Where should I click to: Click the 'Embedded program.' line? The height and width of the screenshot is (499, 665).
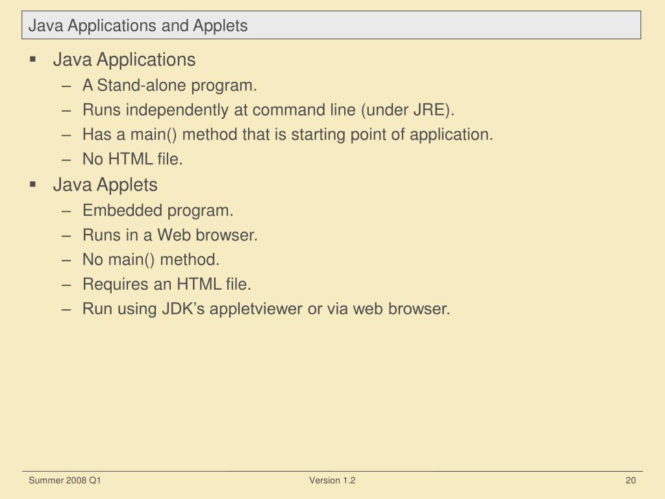pos(158,211)
